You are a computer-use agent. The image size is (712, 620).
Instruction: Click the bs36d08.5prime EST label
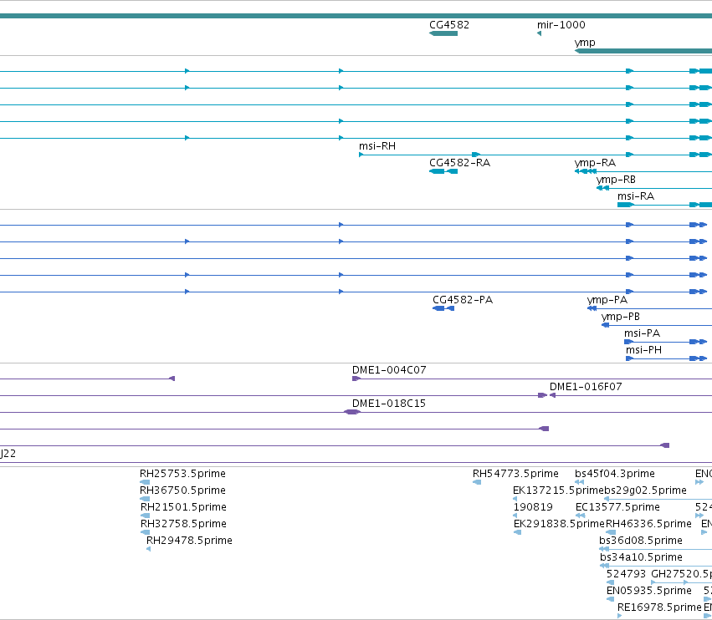[x=641, y=541]
